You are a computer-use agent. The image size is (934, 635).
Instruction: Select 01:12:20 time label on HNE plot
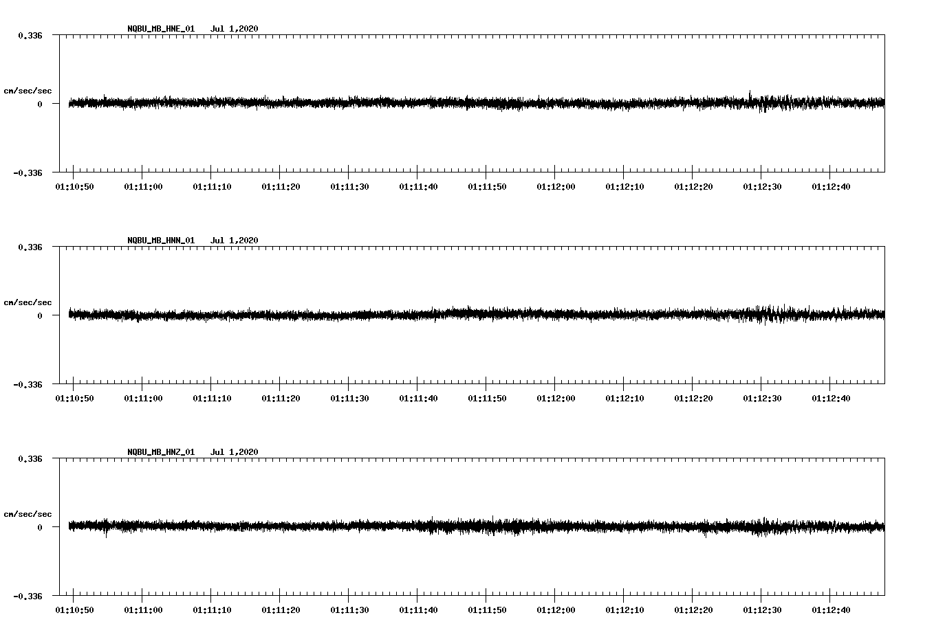[693, 187]
